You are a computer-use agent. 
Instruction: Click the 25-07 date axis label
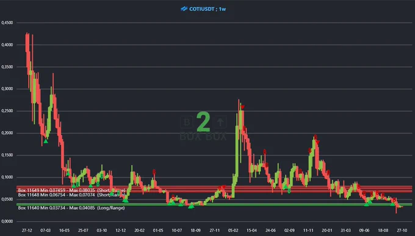83,231
